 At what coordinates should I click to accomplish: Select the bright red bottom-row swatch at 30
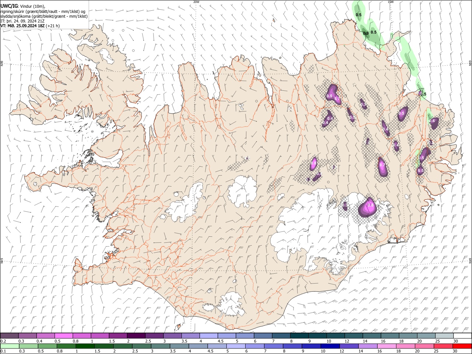tap(462, 346)
